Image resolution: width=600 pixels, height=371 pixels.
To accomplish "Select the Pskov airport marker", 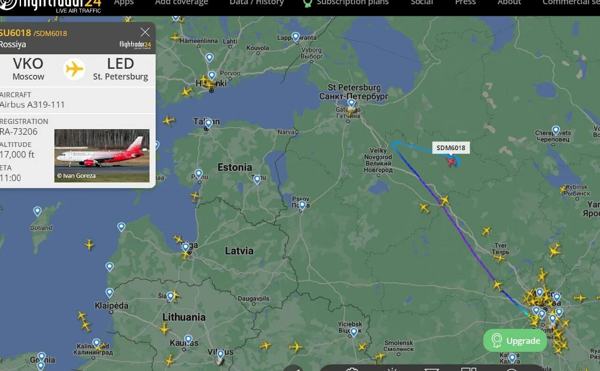I will (x=302, y=205).
